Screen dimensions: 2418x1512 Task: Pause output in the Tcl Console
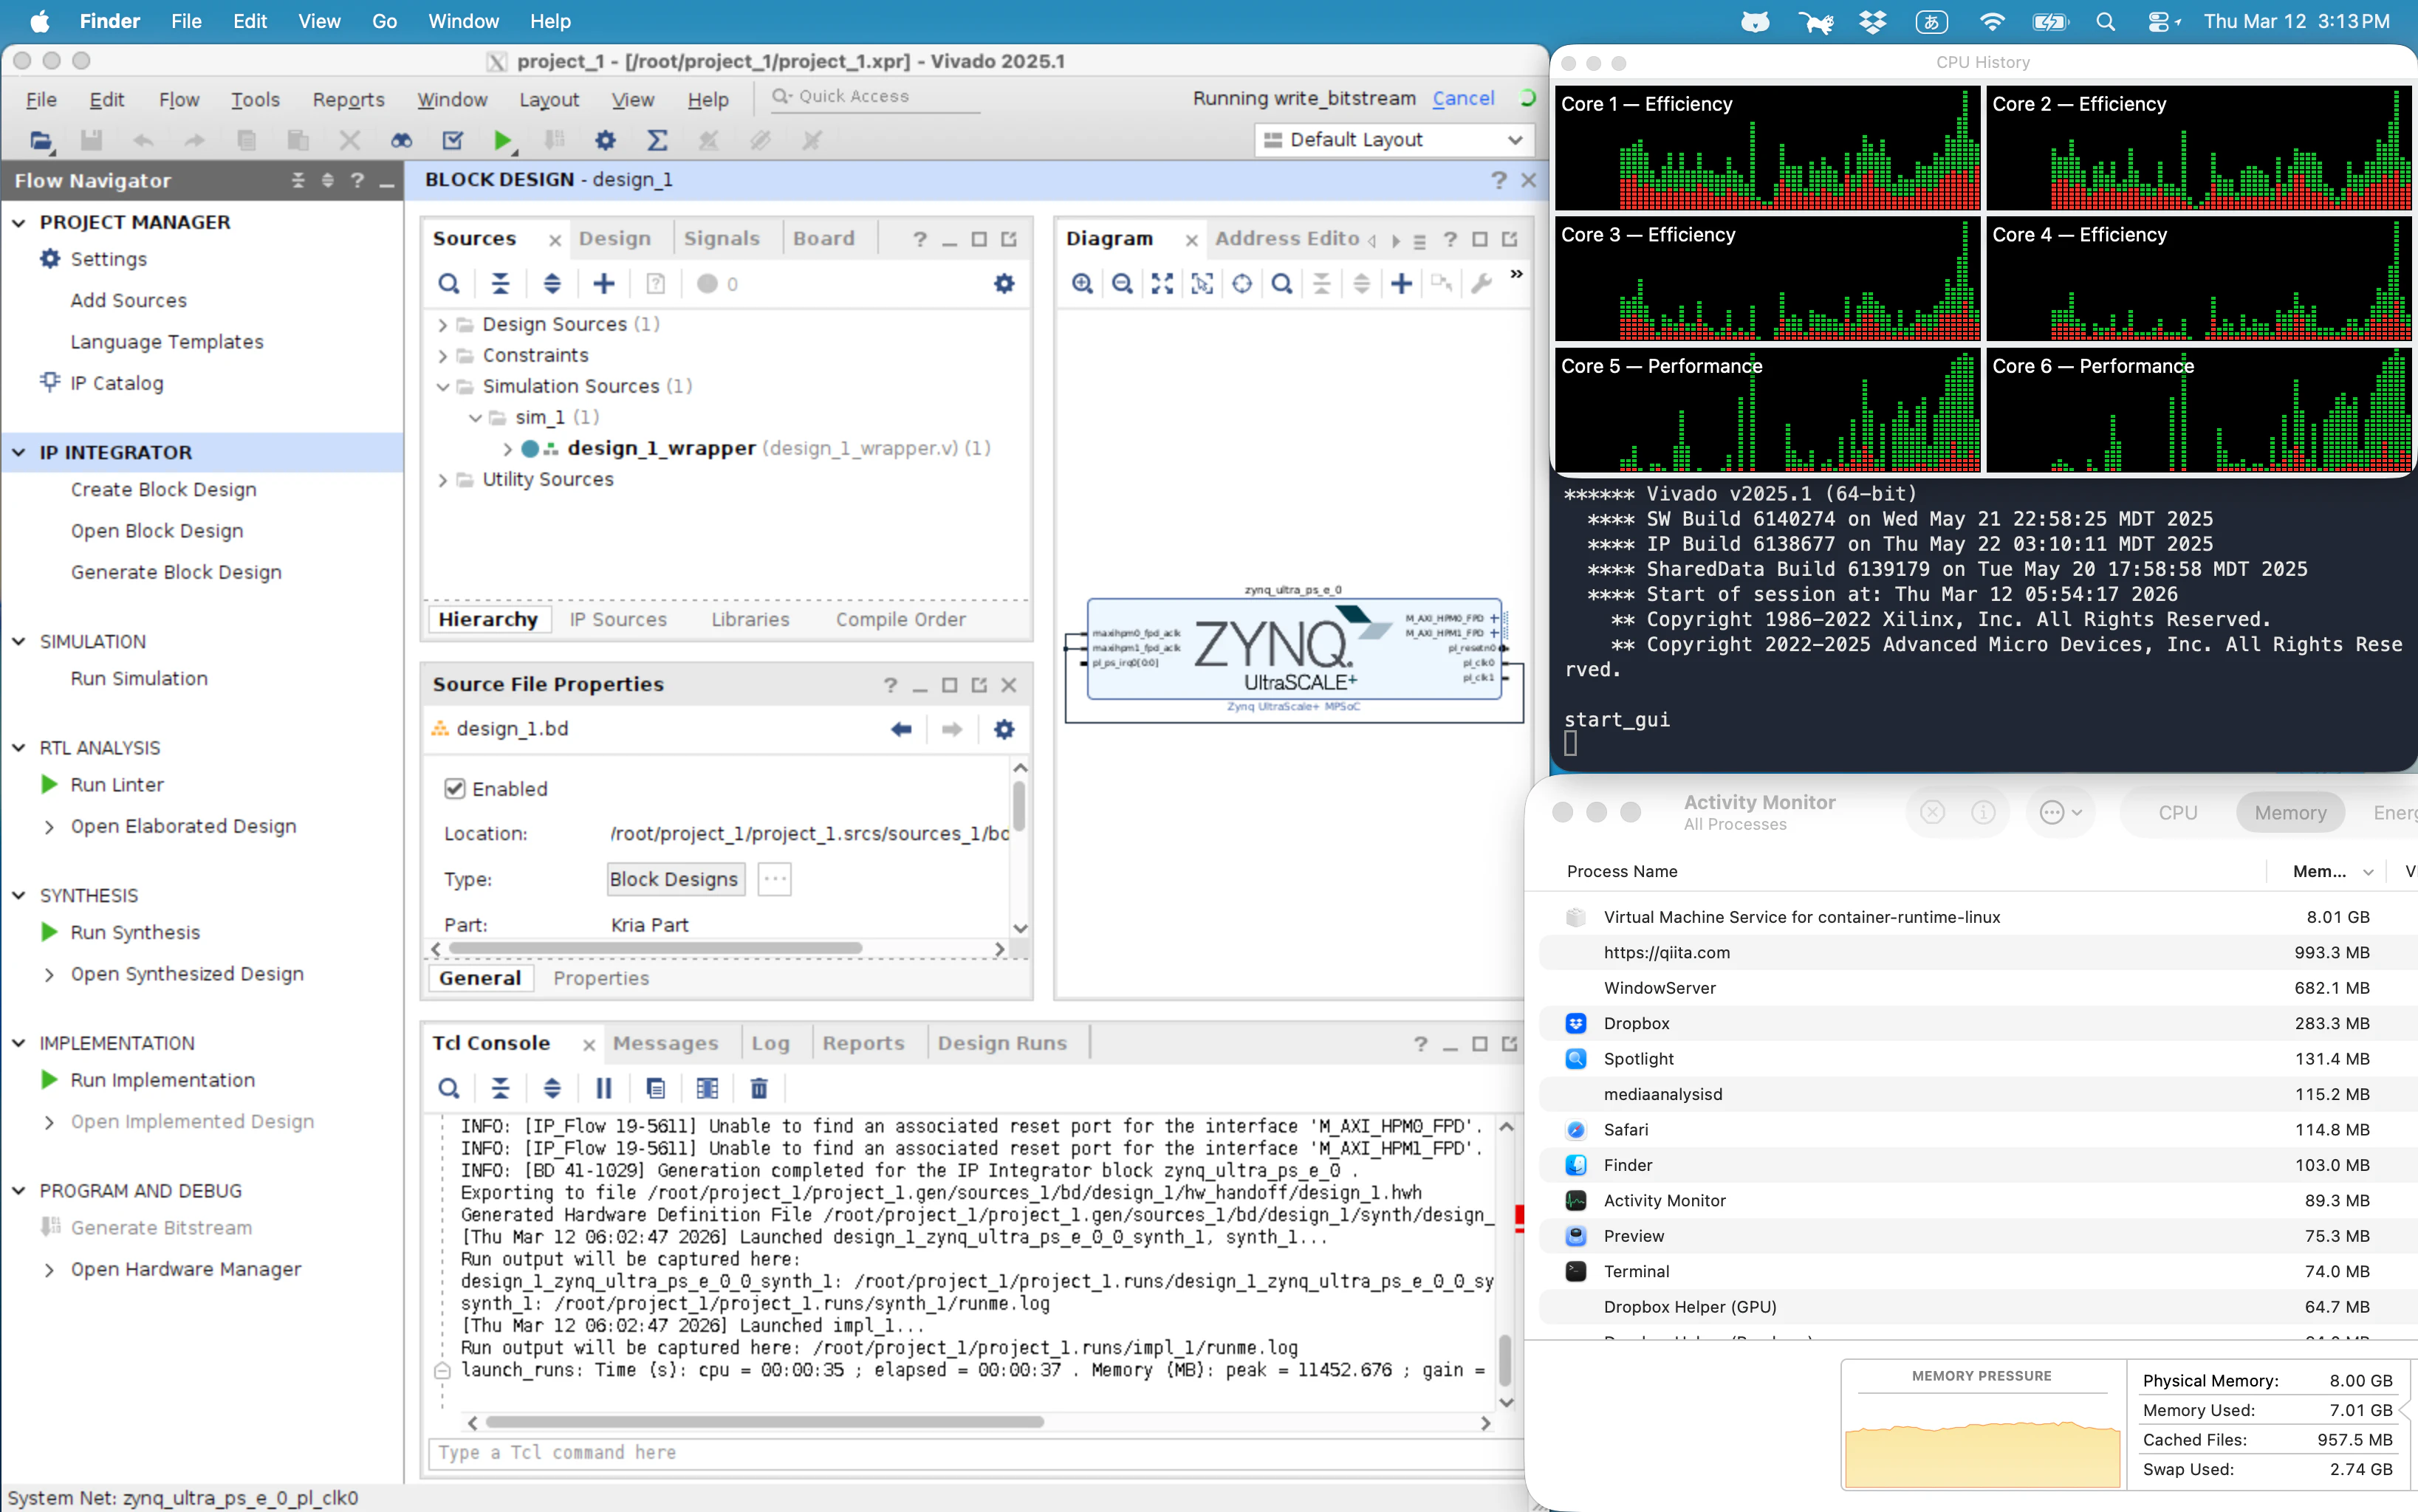click(x=603, y=1088)
